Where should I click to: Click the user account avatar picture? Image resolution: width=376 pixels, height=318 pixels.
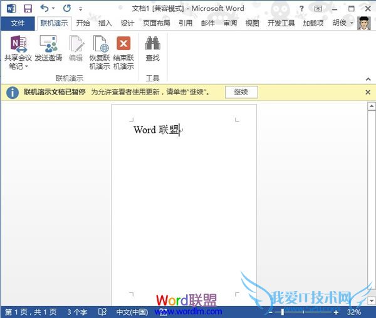coord(363,23)
